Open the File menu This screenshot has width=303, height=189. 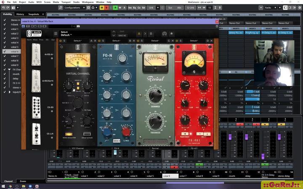coord(9,2)
